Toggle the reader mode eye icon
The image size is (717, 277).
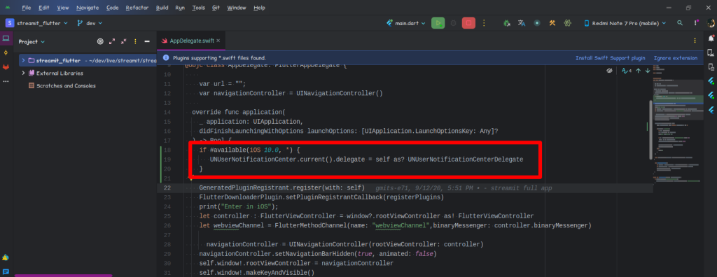[x=609, y=71]
